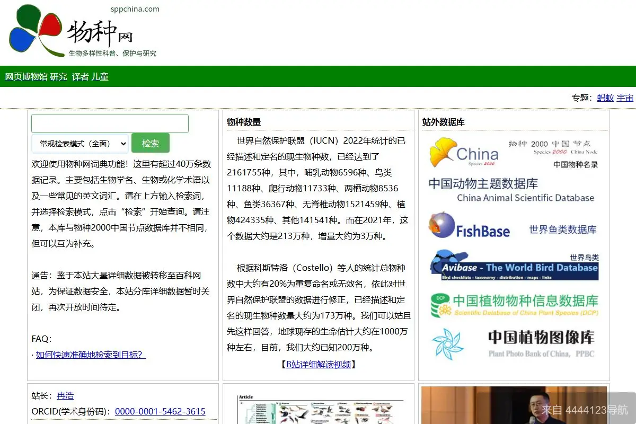The image size is (636, 424).
Task: Click inside the search input box
Action: [x=109, y=123]
